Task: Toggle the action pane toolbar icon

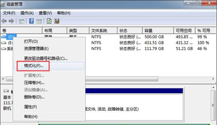Action: click(39, 21)
